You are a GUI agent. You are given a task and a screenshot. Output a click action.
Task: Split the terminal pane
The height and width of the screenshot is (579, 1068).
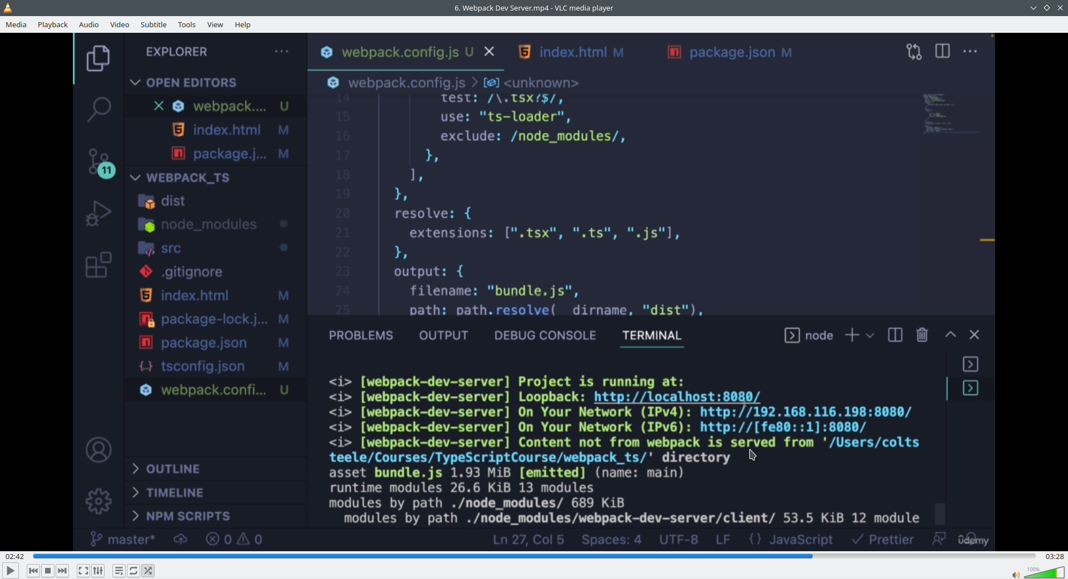click(895, 335)
